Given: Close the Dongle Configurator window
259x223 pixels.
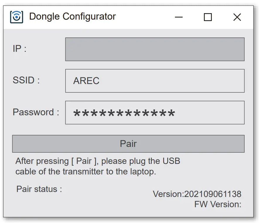Looking at the screenshot, I should [x=237, y=17].
